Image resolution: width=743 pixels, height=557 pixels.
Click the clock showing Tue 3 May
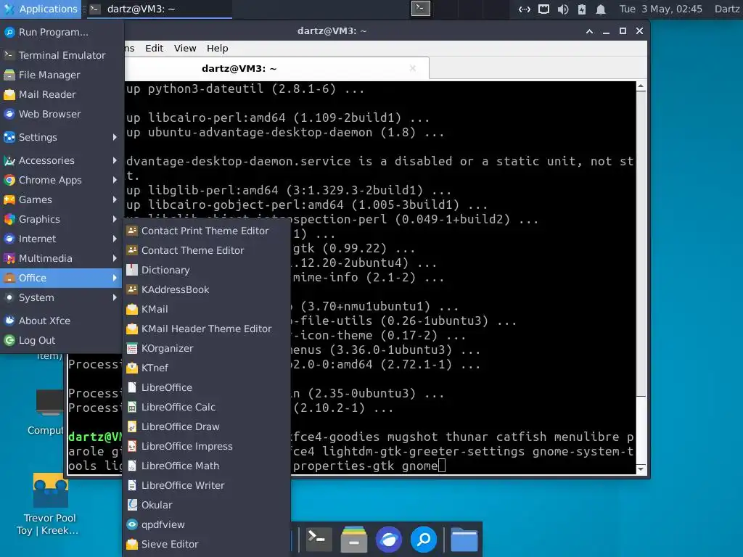point(661,9)
